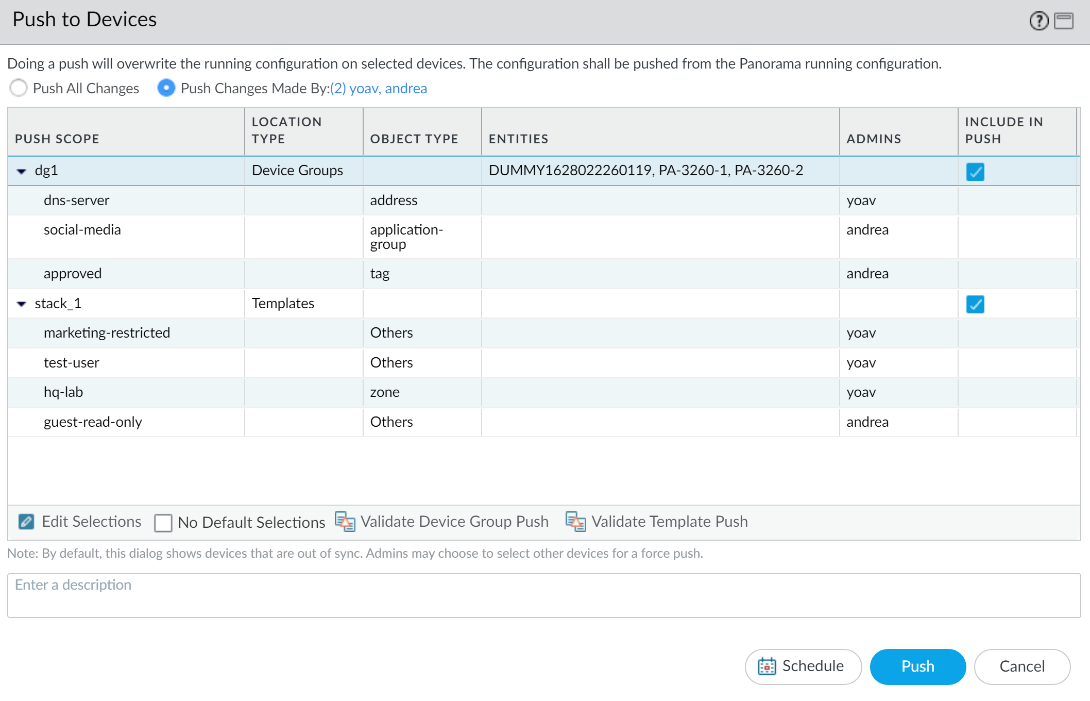
Task: Click the Validate Device Group Push icon
Action: (x=345, y=522)
